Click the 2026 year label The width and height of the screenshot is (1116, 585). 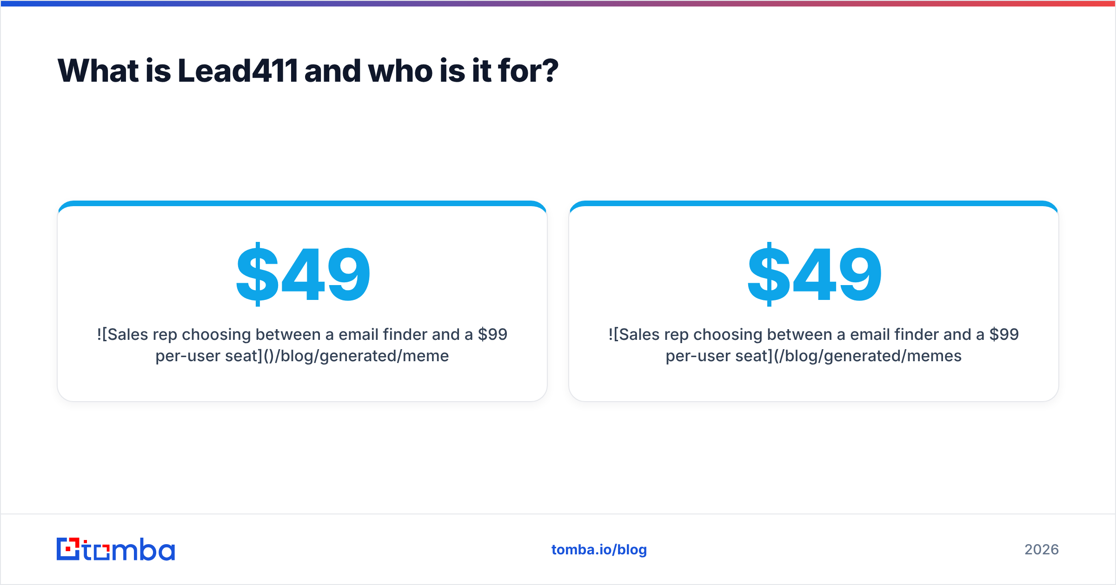point(1042,549)
